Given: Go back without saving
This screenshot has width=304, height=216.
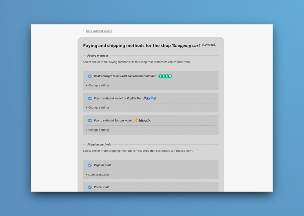Looking at the screenshot, I should tap(99, 31).
